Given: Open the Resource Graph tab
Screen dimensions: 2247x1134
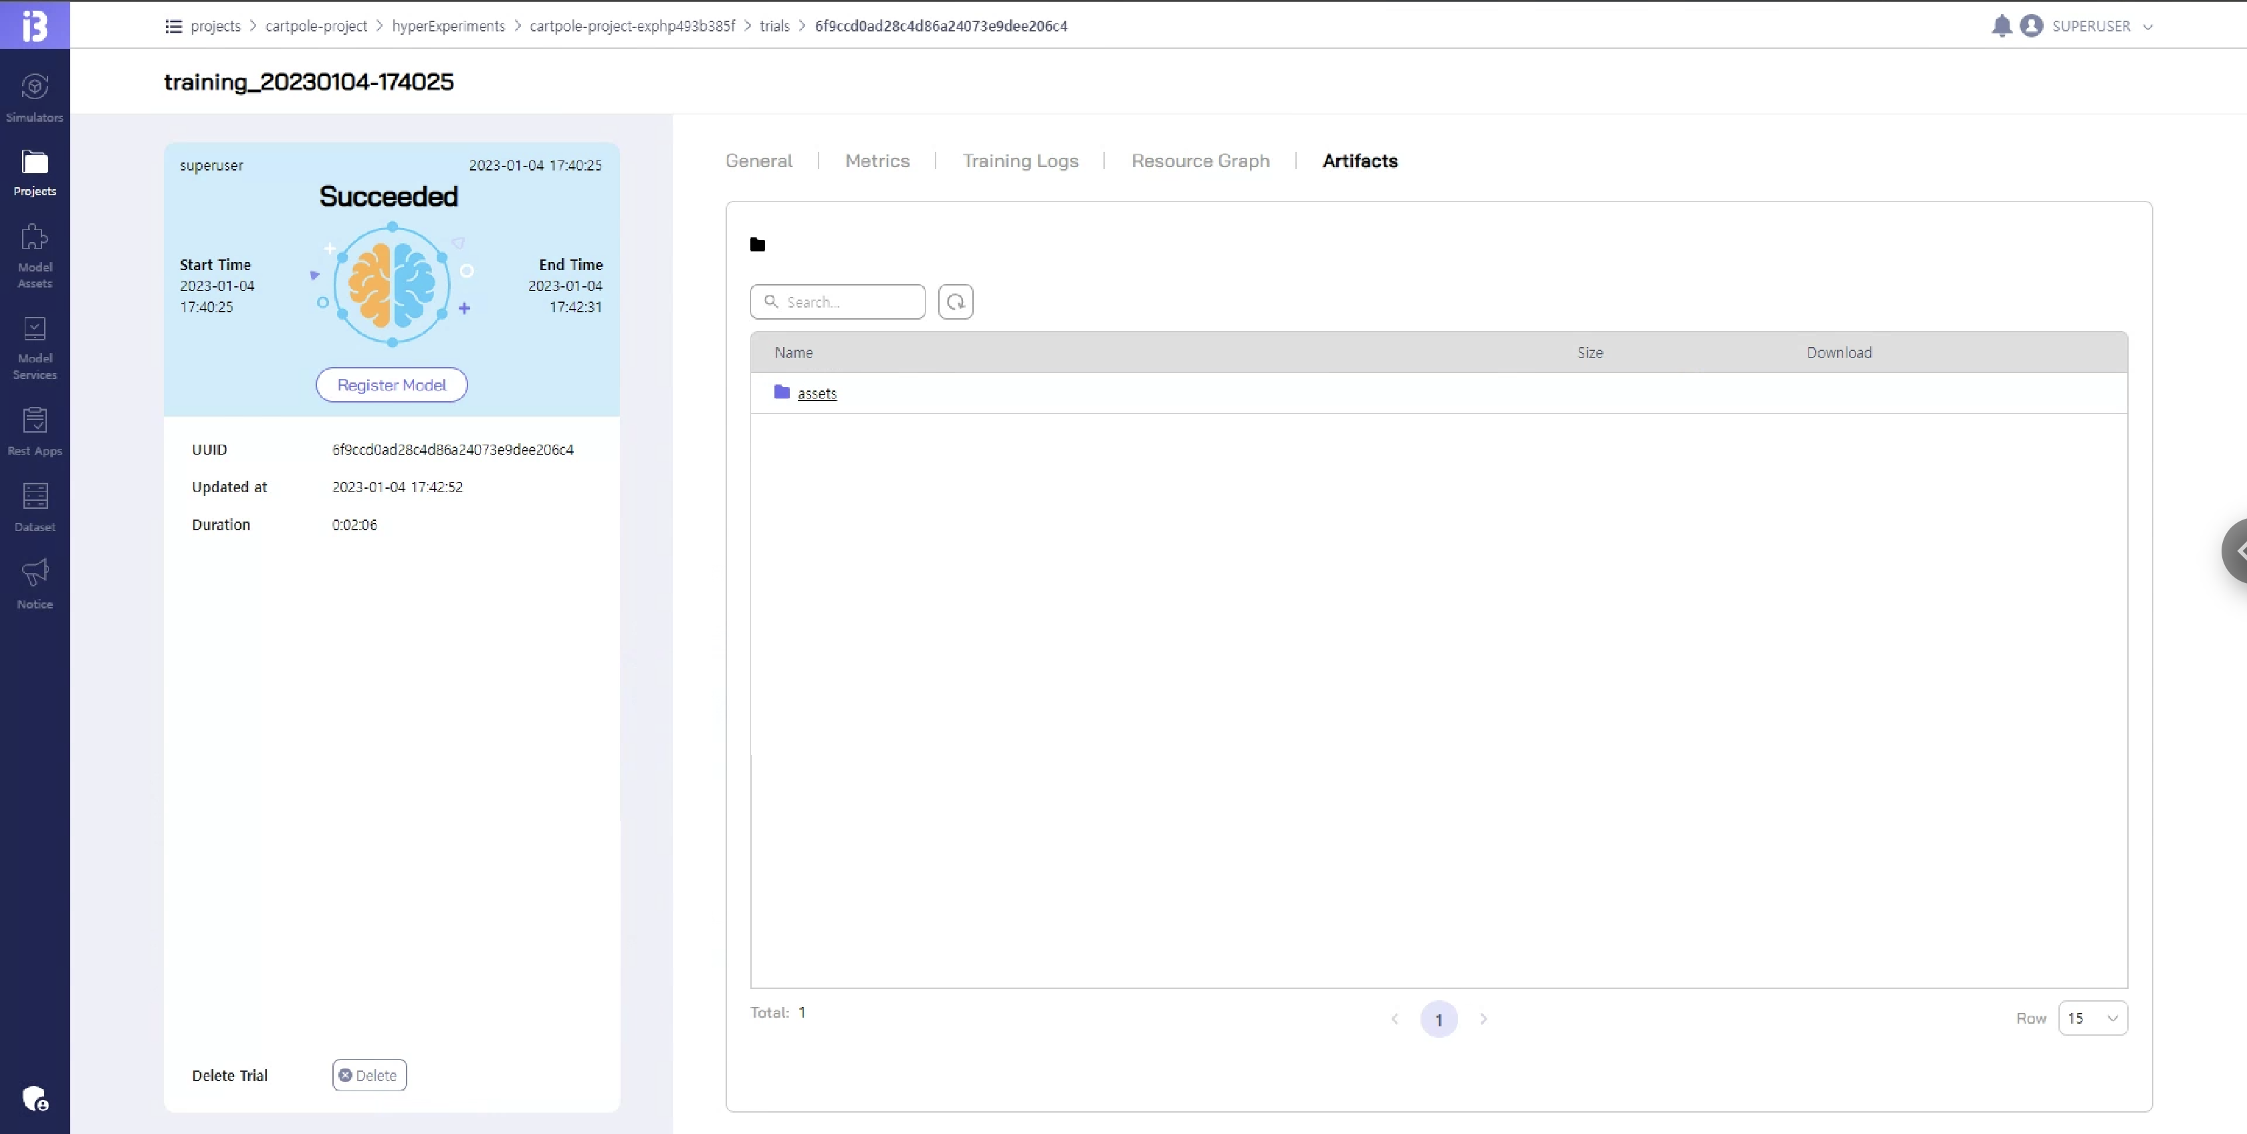Looking at the screenshot, I should coord(1199,160).
